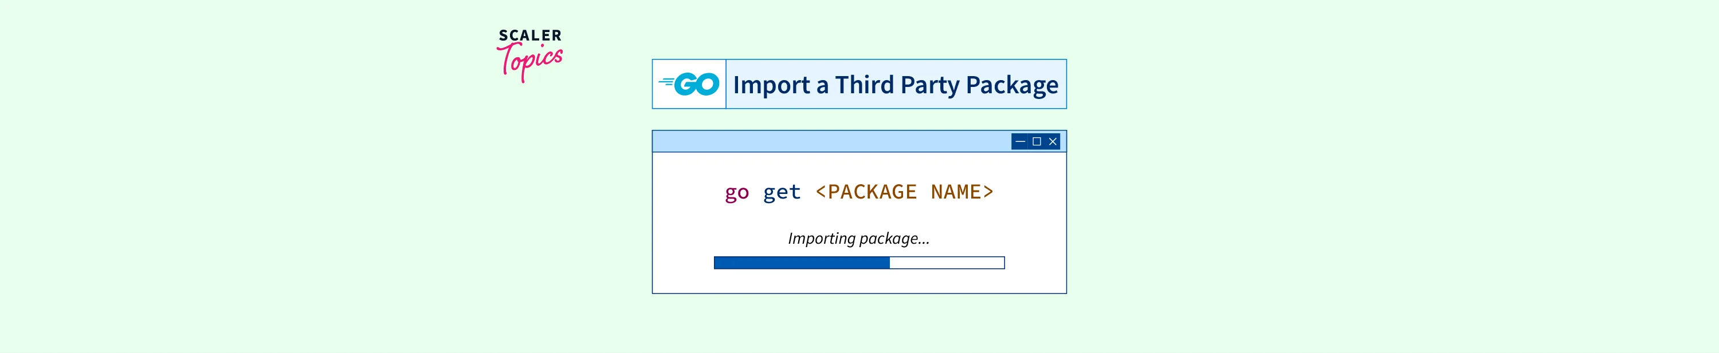Click the empty white part of the progress bar
The width and height of the screenshot is (1719, 353).
946,263
